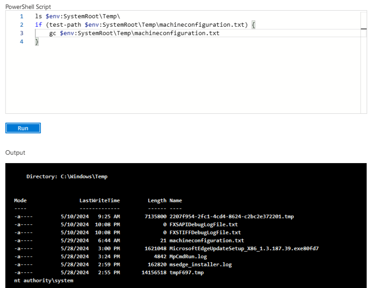Click the time 3:24 PM in output
This screenshot has height=288, width=368.
coord(109,257)
